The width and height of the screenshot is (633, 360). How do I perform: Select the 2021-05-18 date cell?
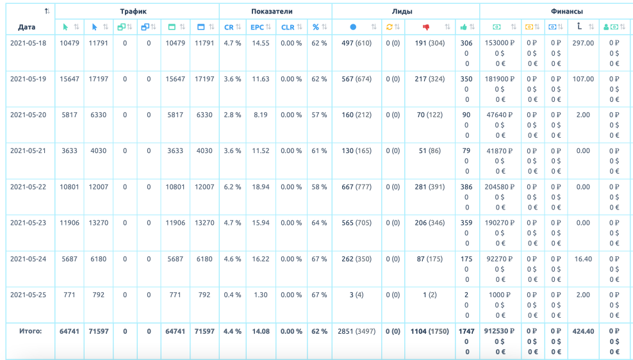click(x=28, y=43)
